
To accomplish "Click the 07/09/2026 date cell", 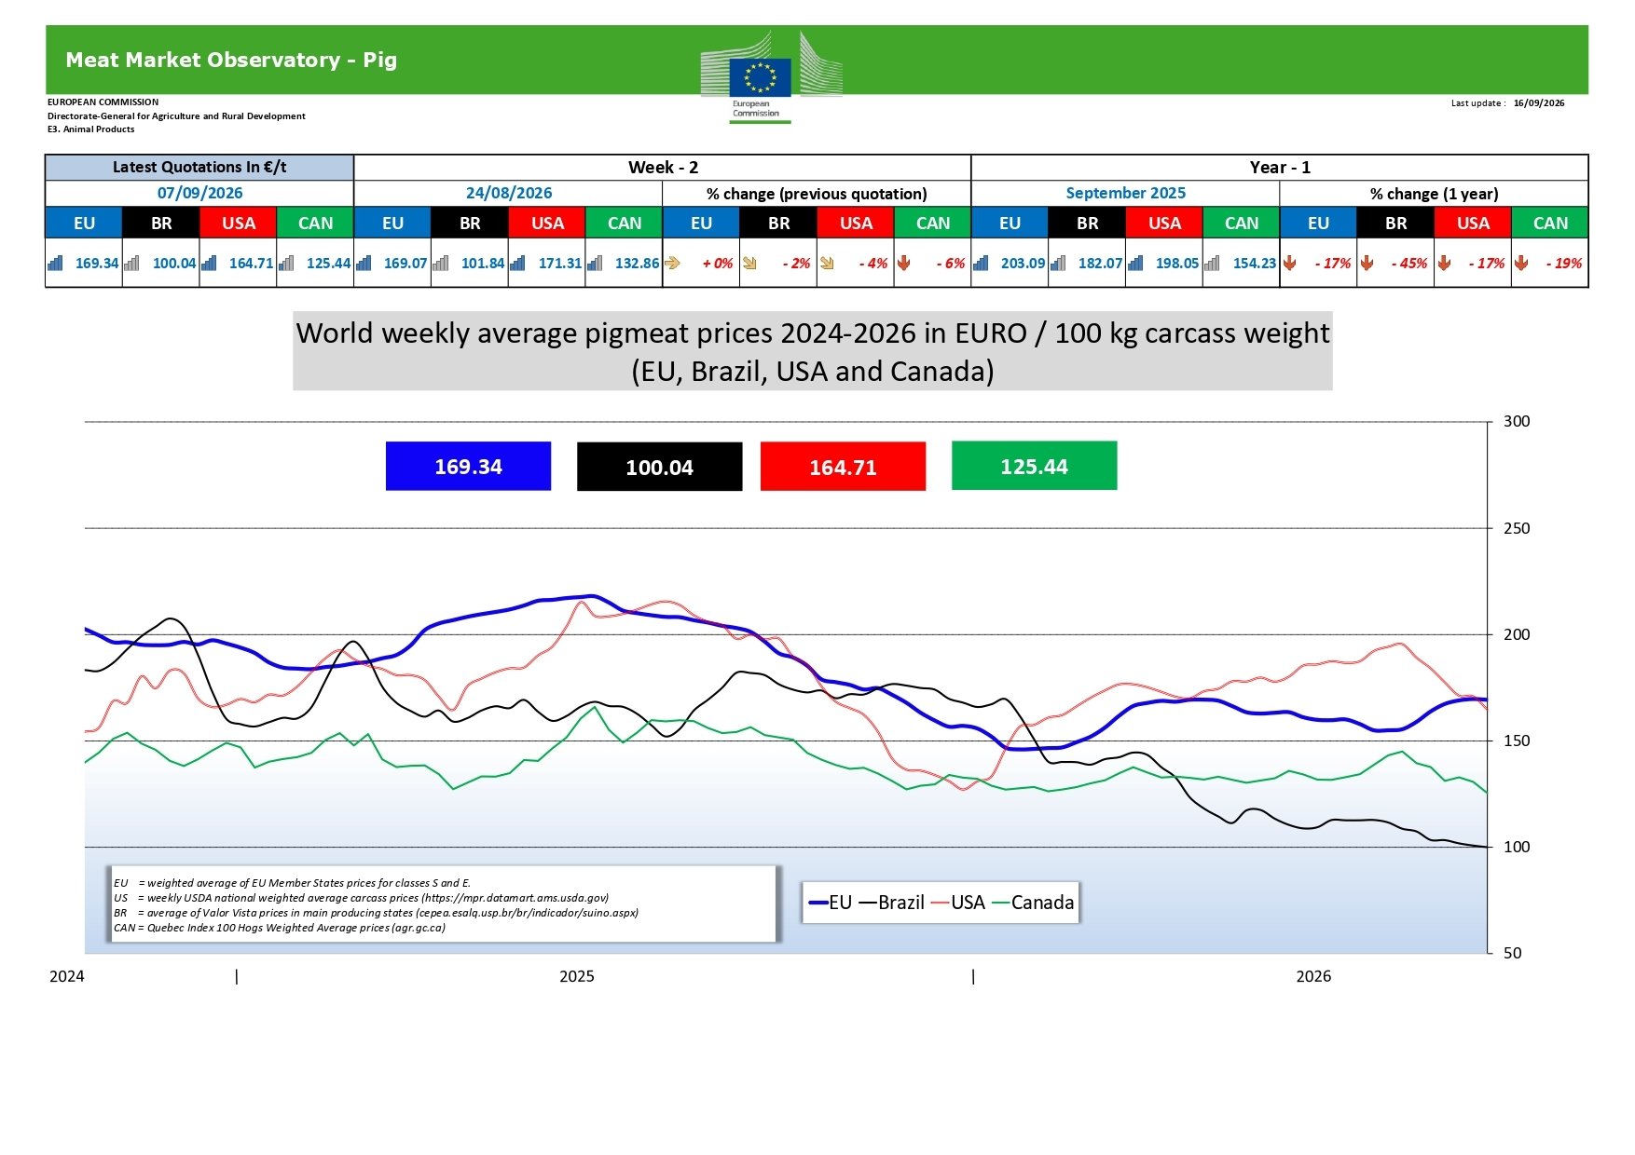I will pos(199,193).
